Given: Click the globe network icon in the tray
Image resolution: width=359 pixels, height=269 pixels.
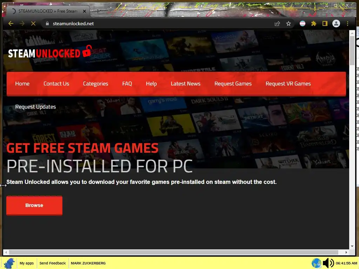Looking at the screenshot, I should coord(317,263).
